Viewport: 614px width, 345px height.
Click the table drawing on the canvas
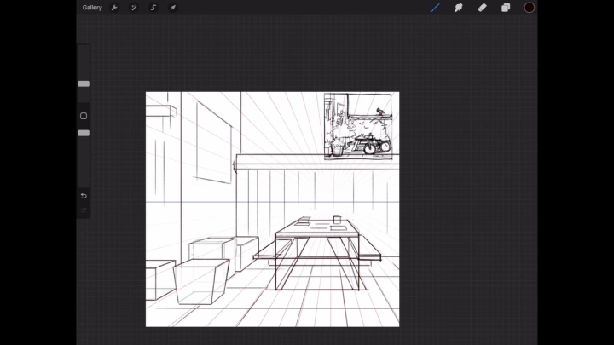tap(318, 247)
